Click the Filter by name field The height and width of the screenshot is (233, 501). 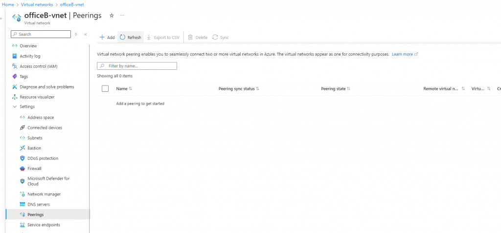click(x=137, y=66)
